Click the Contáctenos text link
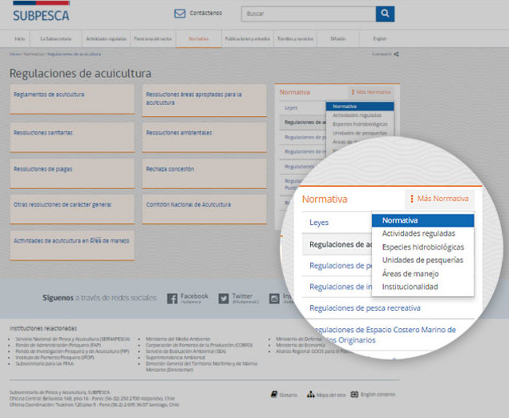Screen dimensions: 509x418 206,13
